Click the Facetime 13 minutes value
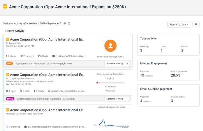The image size is (203, 131). coord(146,75)
